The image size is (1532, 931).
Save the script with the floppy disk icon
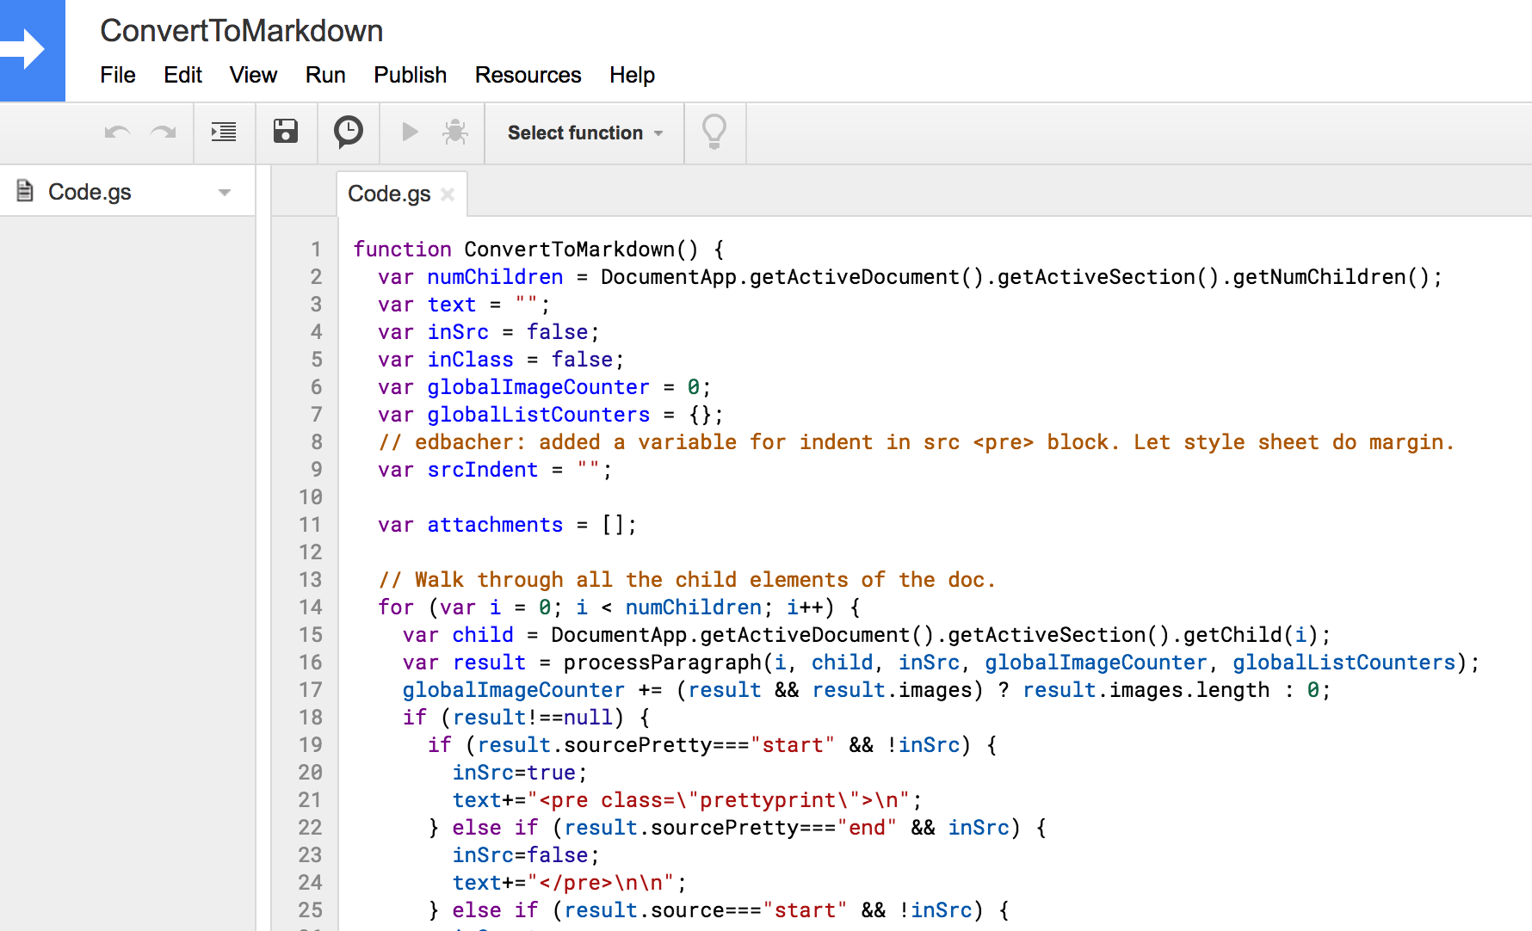pos(286,132)
